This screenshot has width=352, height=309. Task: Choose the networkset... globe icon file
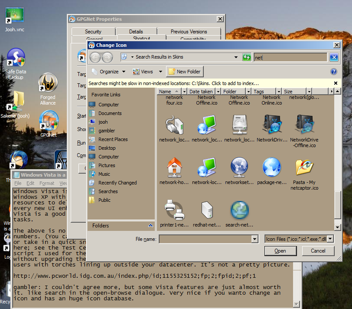[x=239, y=171]
